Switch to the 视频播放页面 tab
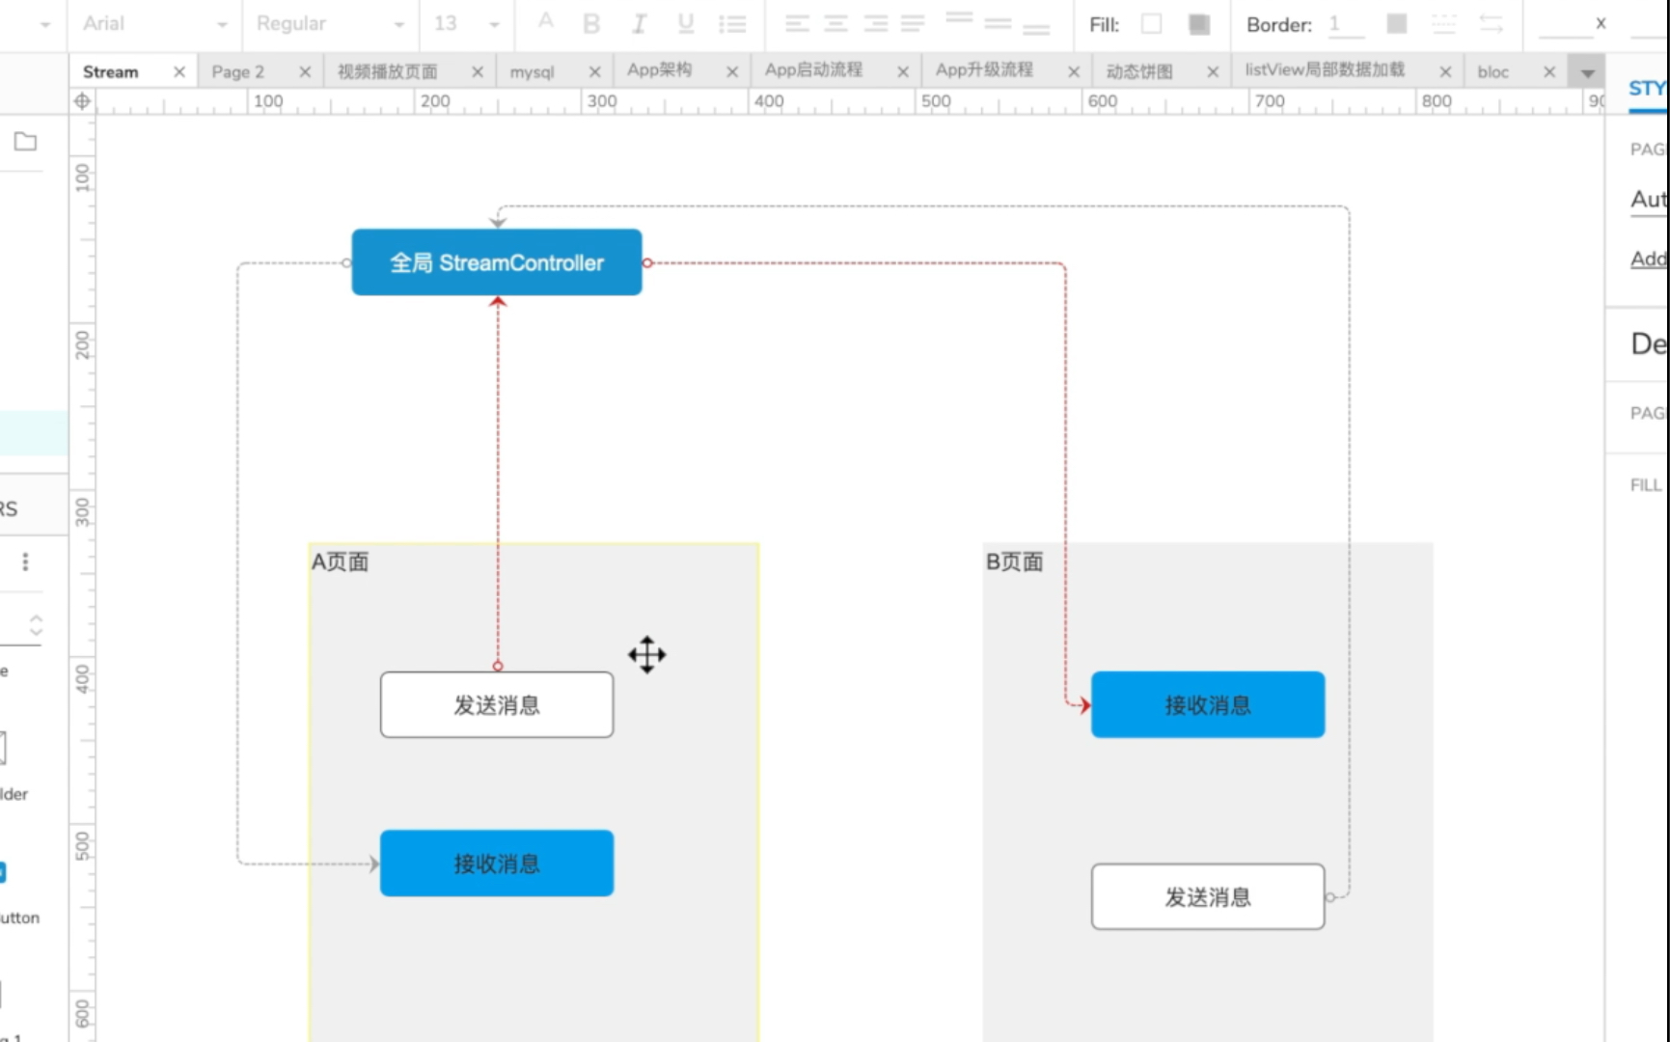The height and width of the screenshot is (1042, 1670). [x=386, y=70]
